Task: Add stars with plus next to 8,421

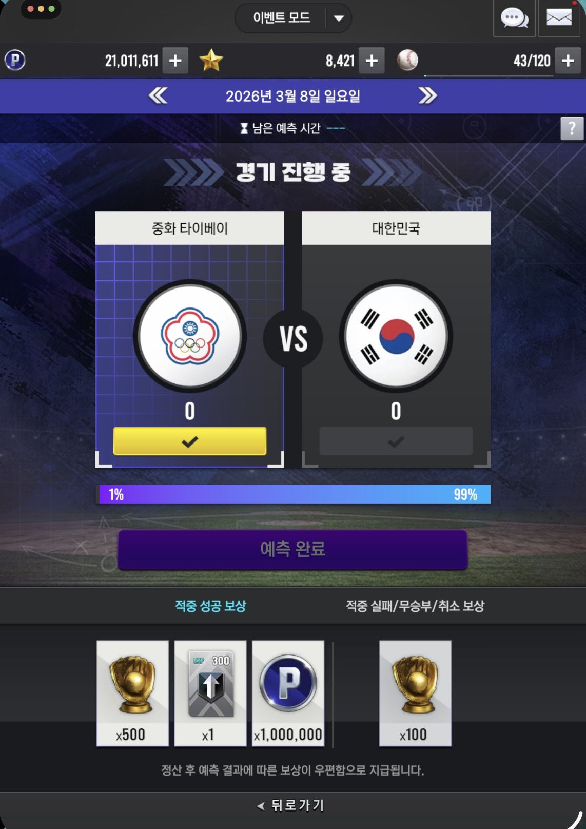Action: pos(372,61)
